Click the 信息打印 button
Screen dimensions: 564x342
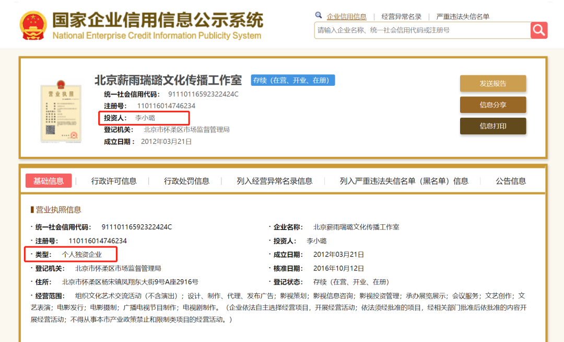(x=493, y=126)
